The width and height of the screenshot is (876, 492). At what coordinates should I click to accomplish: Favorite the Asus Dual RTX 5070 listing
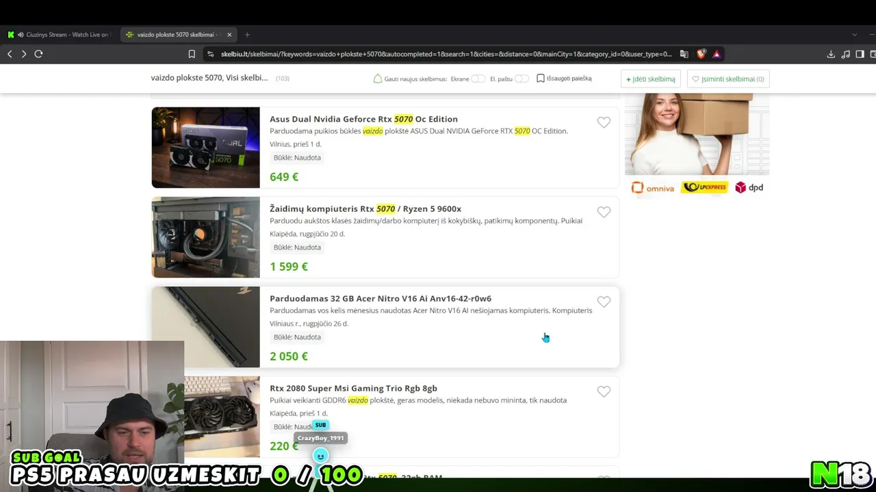pos(604,122)
